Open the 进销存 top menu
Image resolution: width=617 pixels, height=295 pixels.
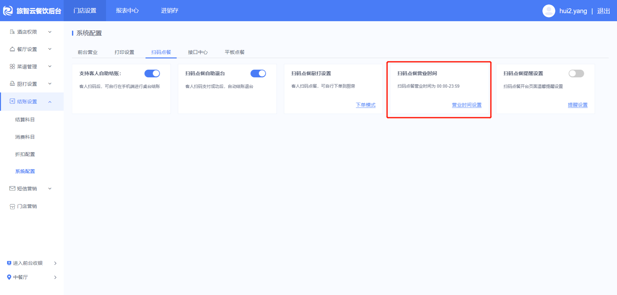pyautogui.click(x=170, y=11)
